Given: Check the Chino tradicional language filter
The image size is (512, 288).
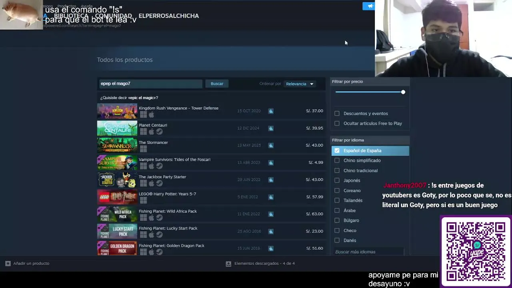Looking at the screenshot, I should [337, 170].
